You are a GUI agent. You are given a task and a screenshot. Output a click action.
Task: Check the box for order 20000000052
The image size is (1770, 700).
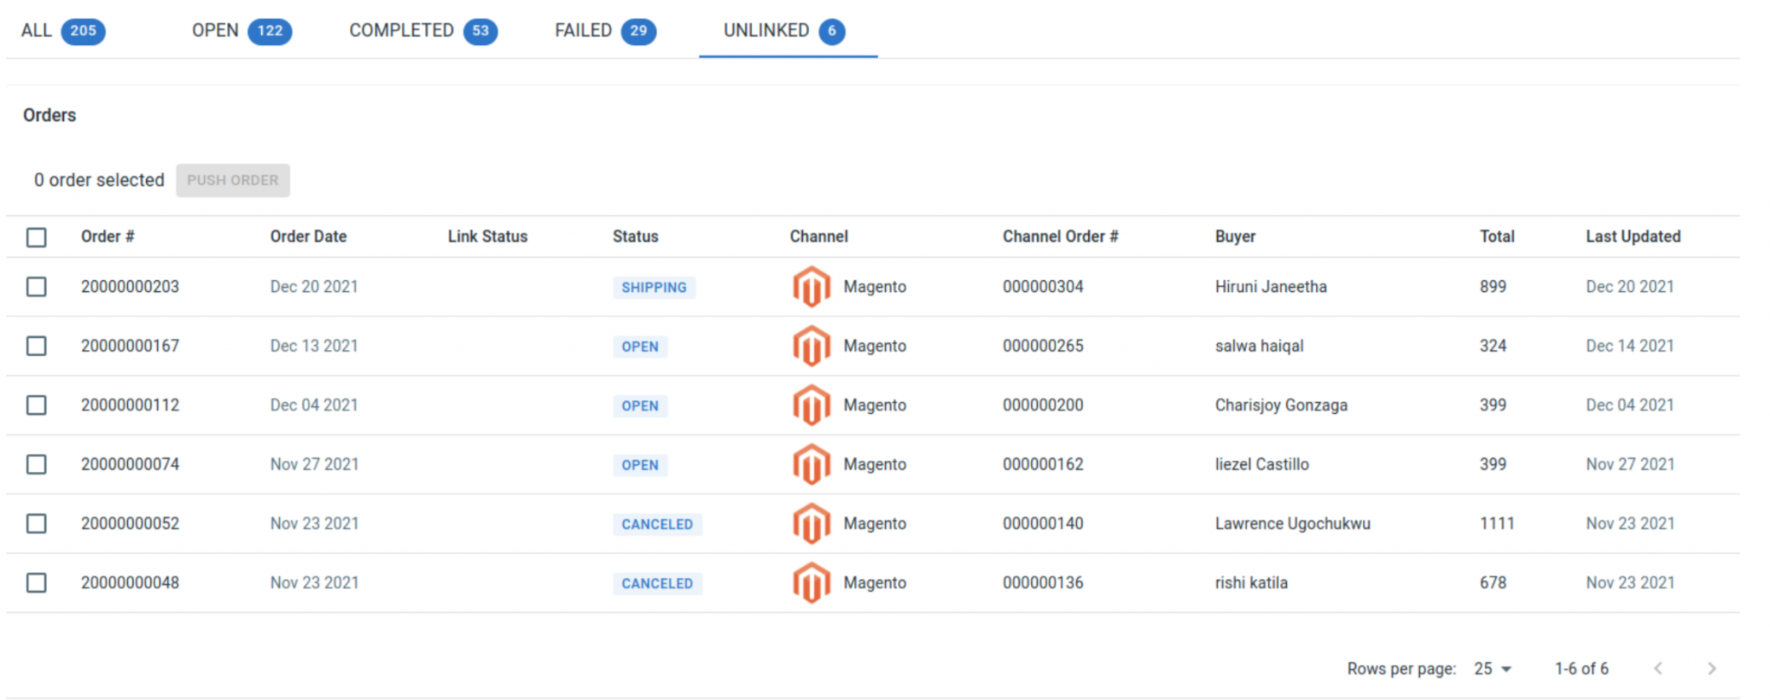coord(36,524)
